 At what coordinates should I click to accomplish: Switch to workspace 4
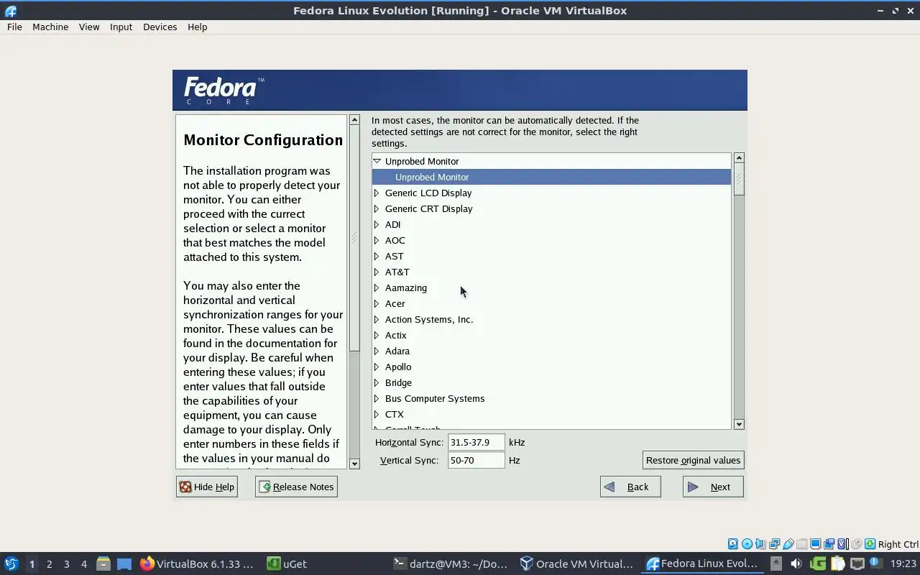83,564
